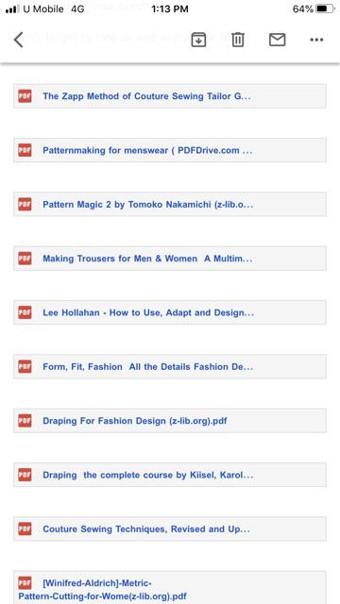Delete the email with the trash icon
The height and width of the screenshot is (604, 340).
click(x=238, y=40)
